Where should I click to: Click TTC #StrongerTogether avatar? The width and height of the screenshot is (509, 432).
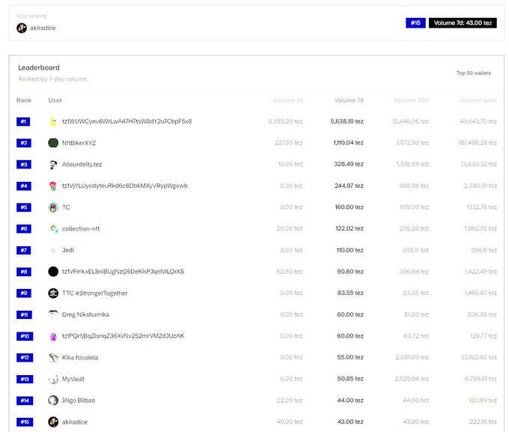[53, 293]
